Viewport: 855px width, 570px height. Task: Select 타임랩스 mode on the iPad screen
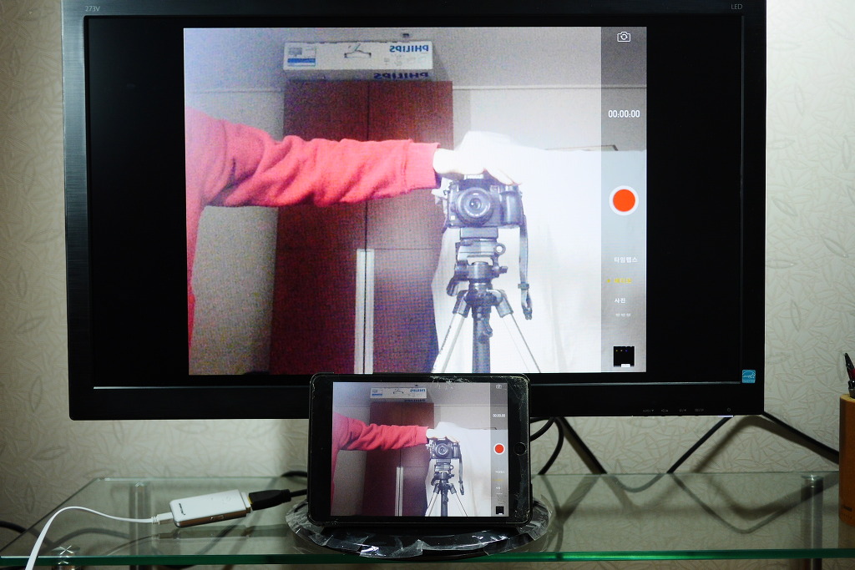(498, 472)
